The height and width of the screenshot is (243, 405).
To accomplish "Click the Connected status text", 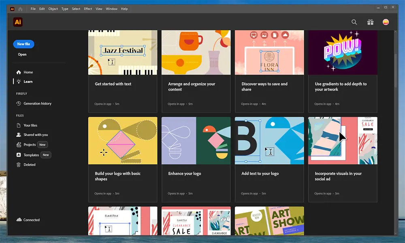I will tap(32, 220).
